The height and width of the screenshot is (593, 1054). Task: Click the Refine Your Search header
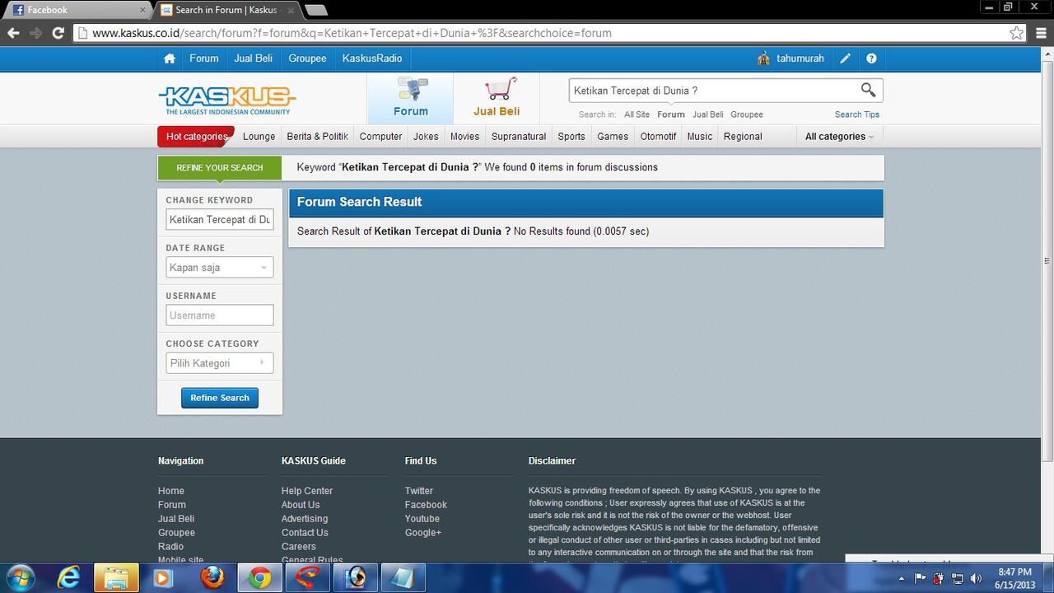click(219, 167)
